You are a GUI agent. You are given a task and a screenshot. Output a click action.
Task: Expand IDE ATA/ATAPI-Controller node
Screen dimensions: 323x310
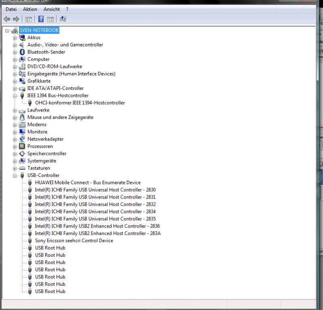pyautogui.click(x=15, y=89)
